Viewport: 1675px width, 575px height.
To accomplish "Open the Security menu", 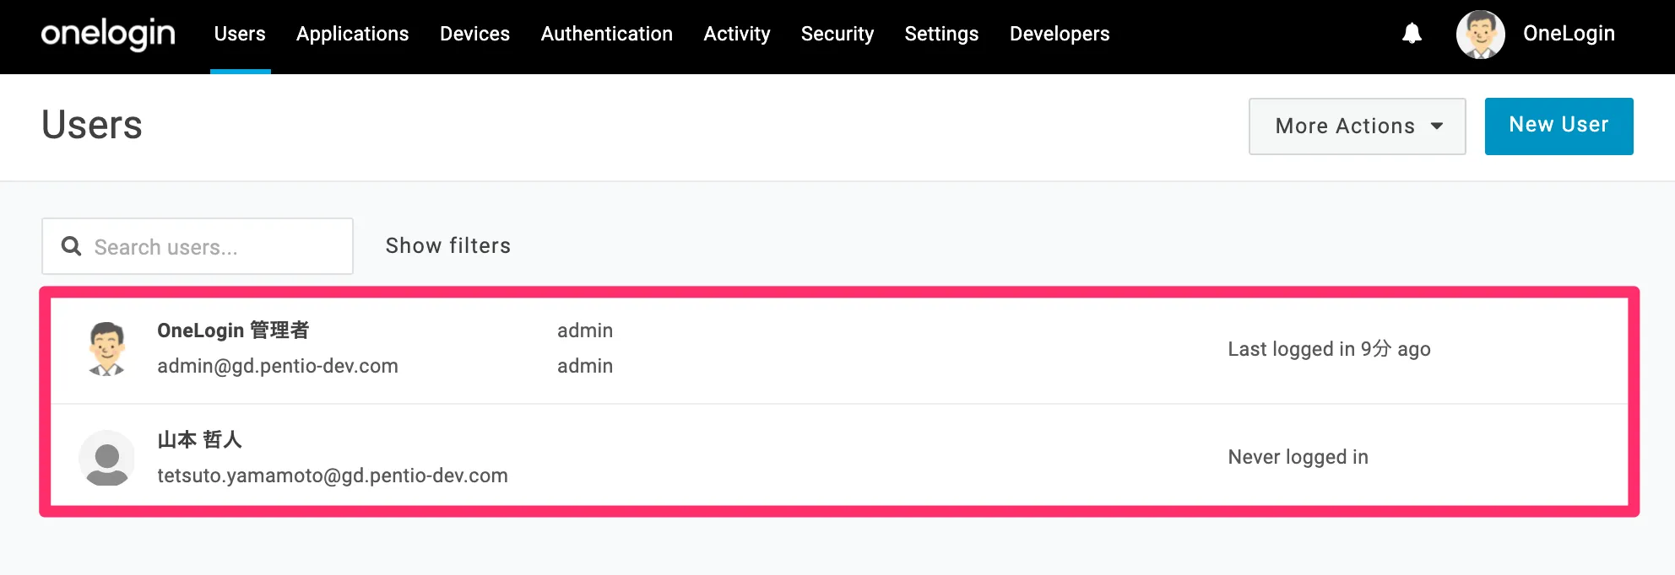I will (x=837, y=34).
